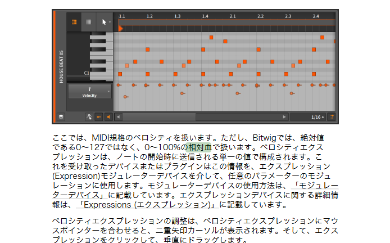The width and height of the screenshot is (390, 243).
Task: Click the scrollbar right arrow
Action: [x=284, y=117]
